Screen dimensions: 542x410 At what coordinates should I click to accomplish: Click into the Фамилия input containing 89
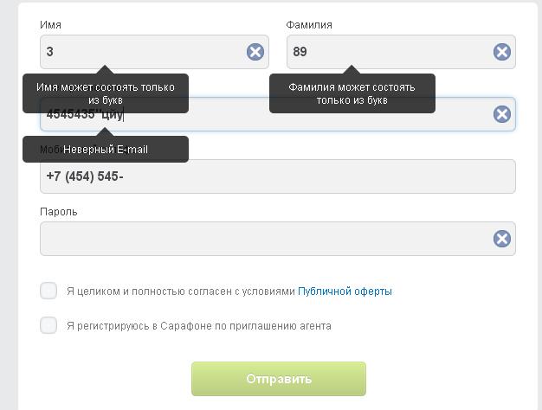click(390, 52)
